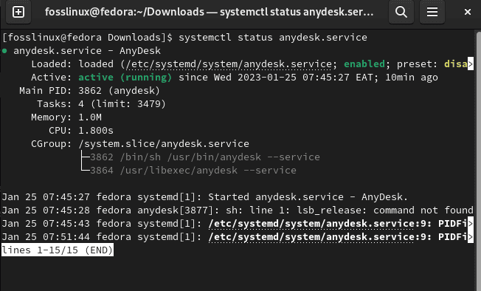This screenshot has height=291, width=481.
Task: Click the '/system.slice/anydesk.service' CGroup path
Action: [164, 144]
